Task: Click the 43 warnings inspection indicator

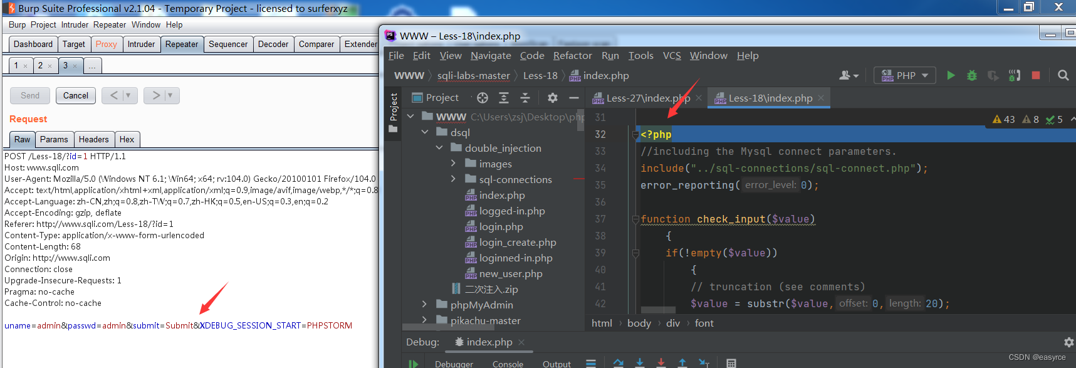Action: point(1004,119)
